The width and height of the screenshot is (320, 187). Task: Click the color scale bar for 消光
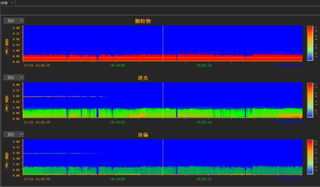[x=310, y=100]
